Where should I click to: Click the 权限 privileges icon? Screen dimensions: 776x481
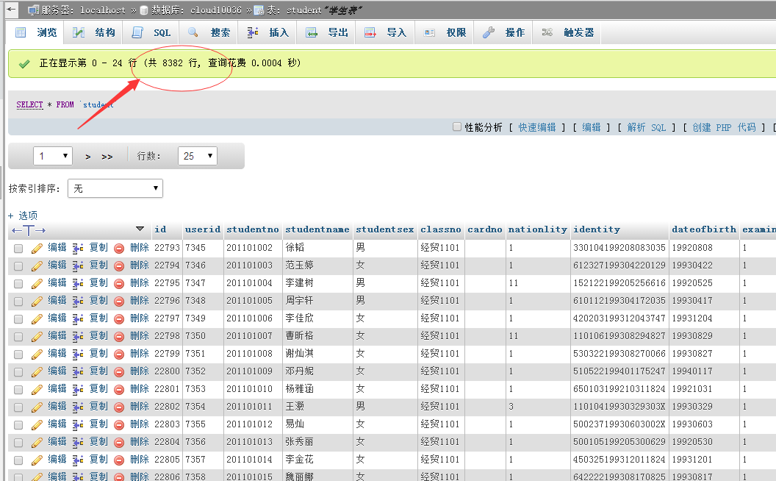[429, 32]
